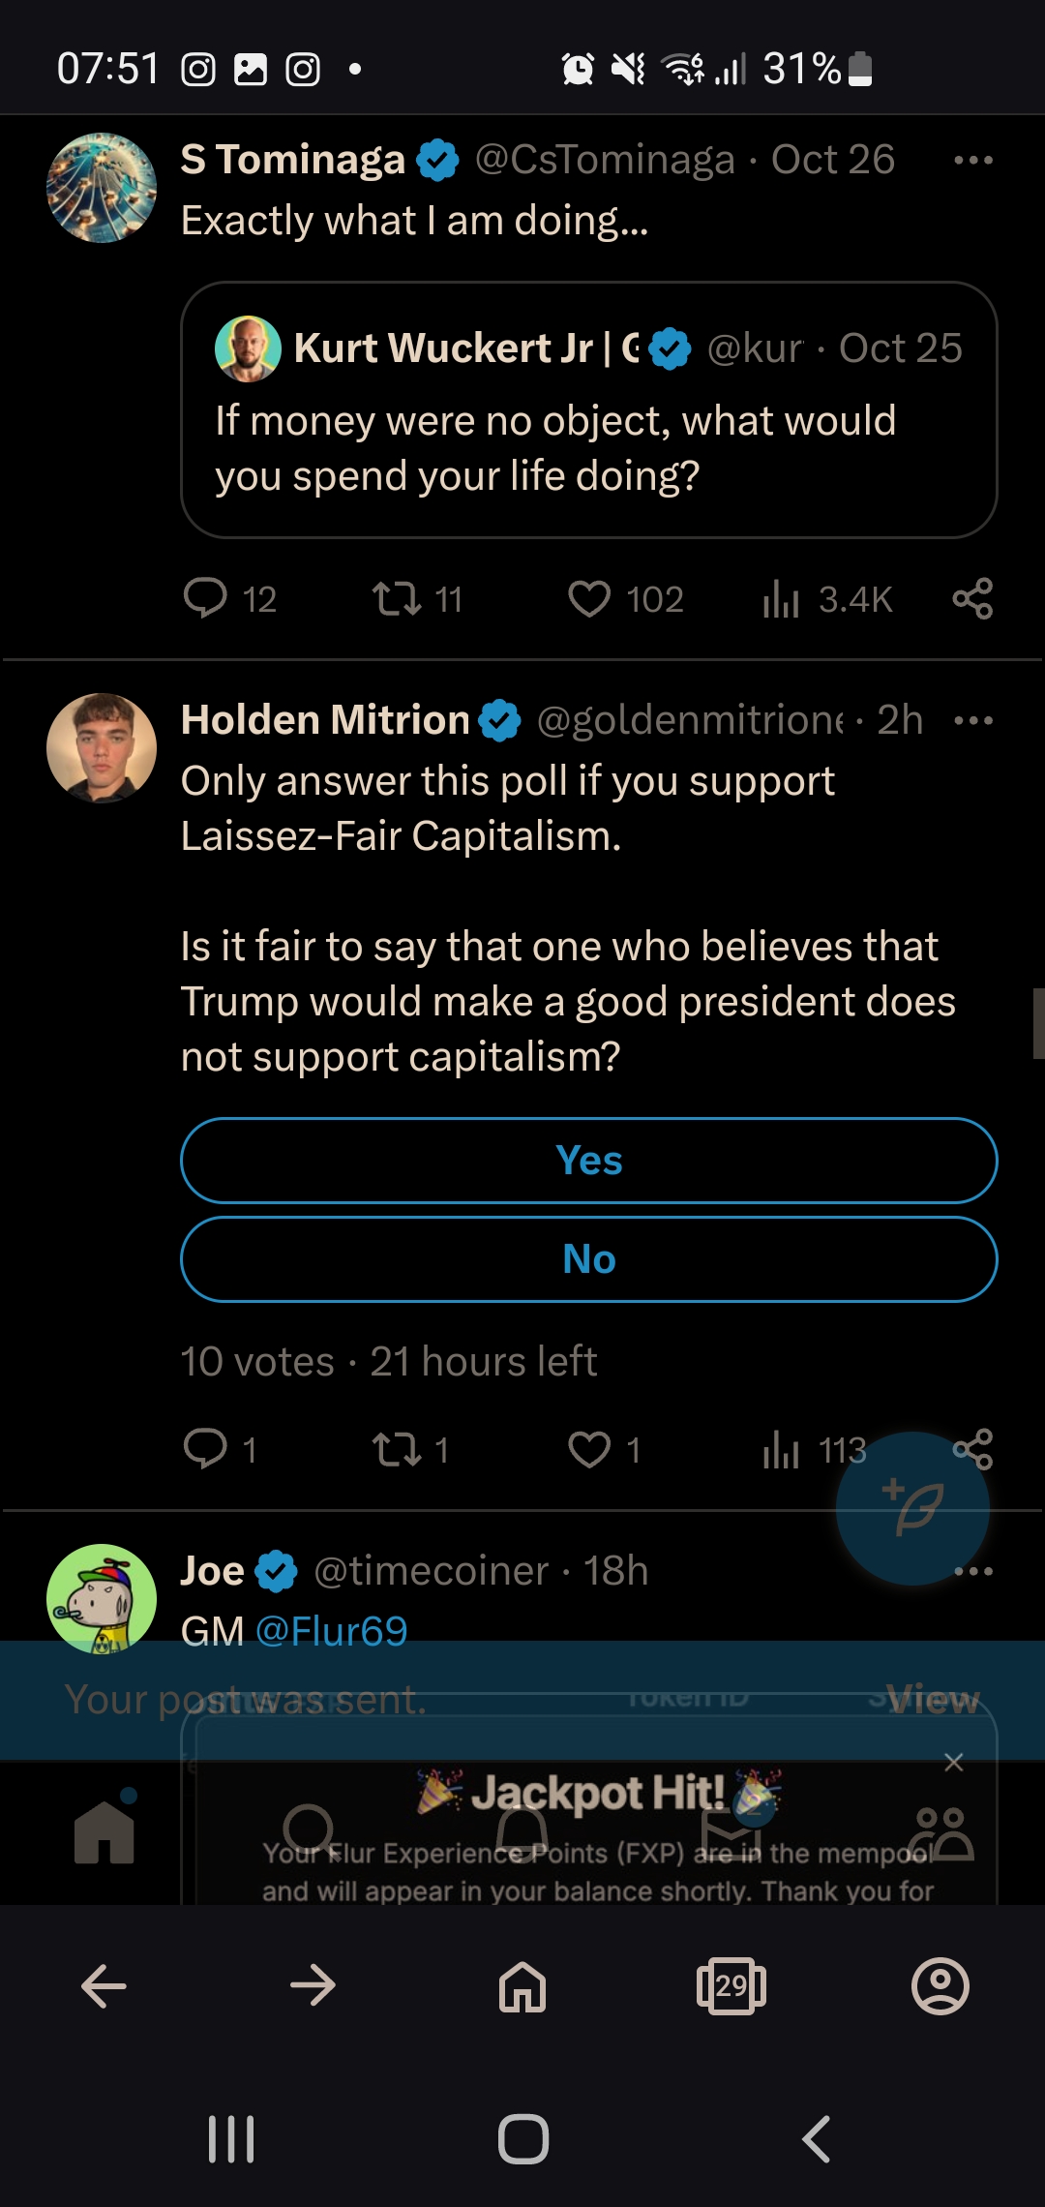Open Holden Mitrion's profile picture
1045x2207 pixels.
[102, 747]
